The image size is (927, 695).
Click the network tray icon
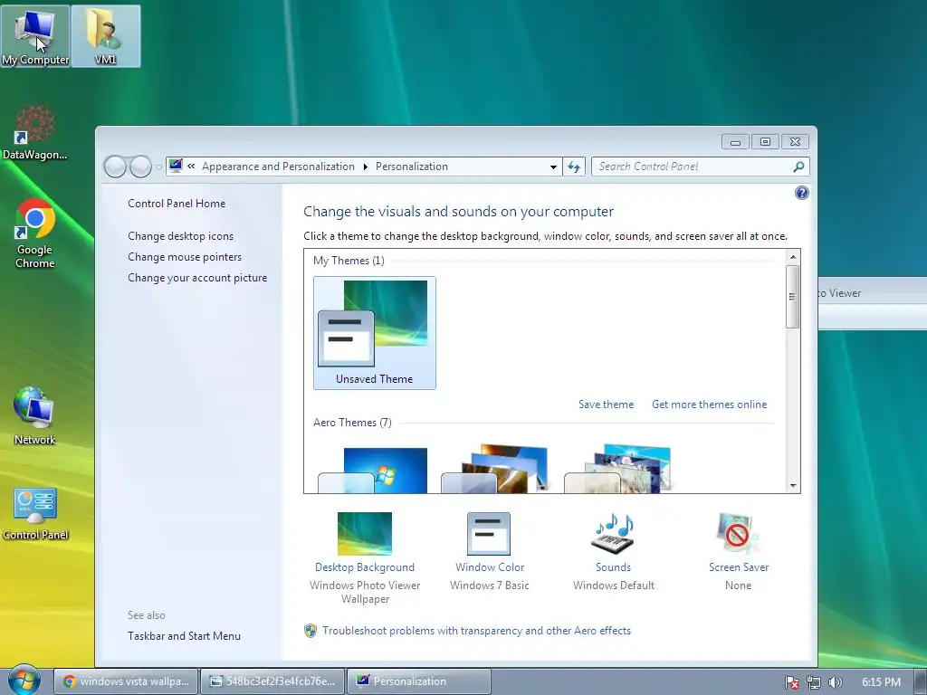coord(814,682)
